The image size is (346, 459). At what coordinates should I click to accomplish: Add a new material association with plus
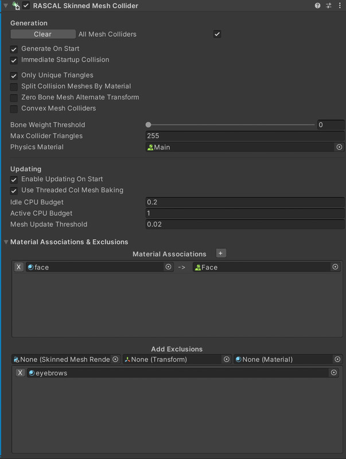[221, 254]
